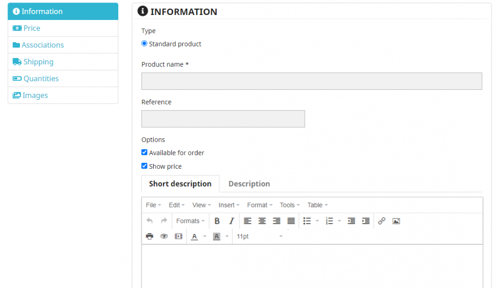
Task: Insert a link with the chain icon
Action: 382,221
